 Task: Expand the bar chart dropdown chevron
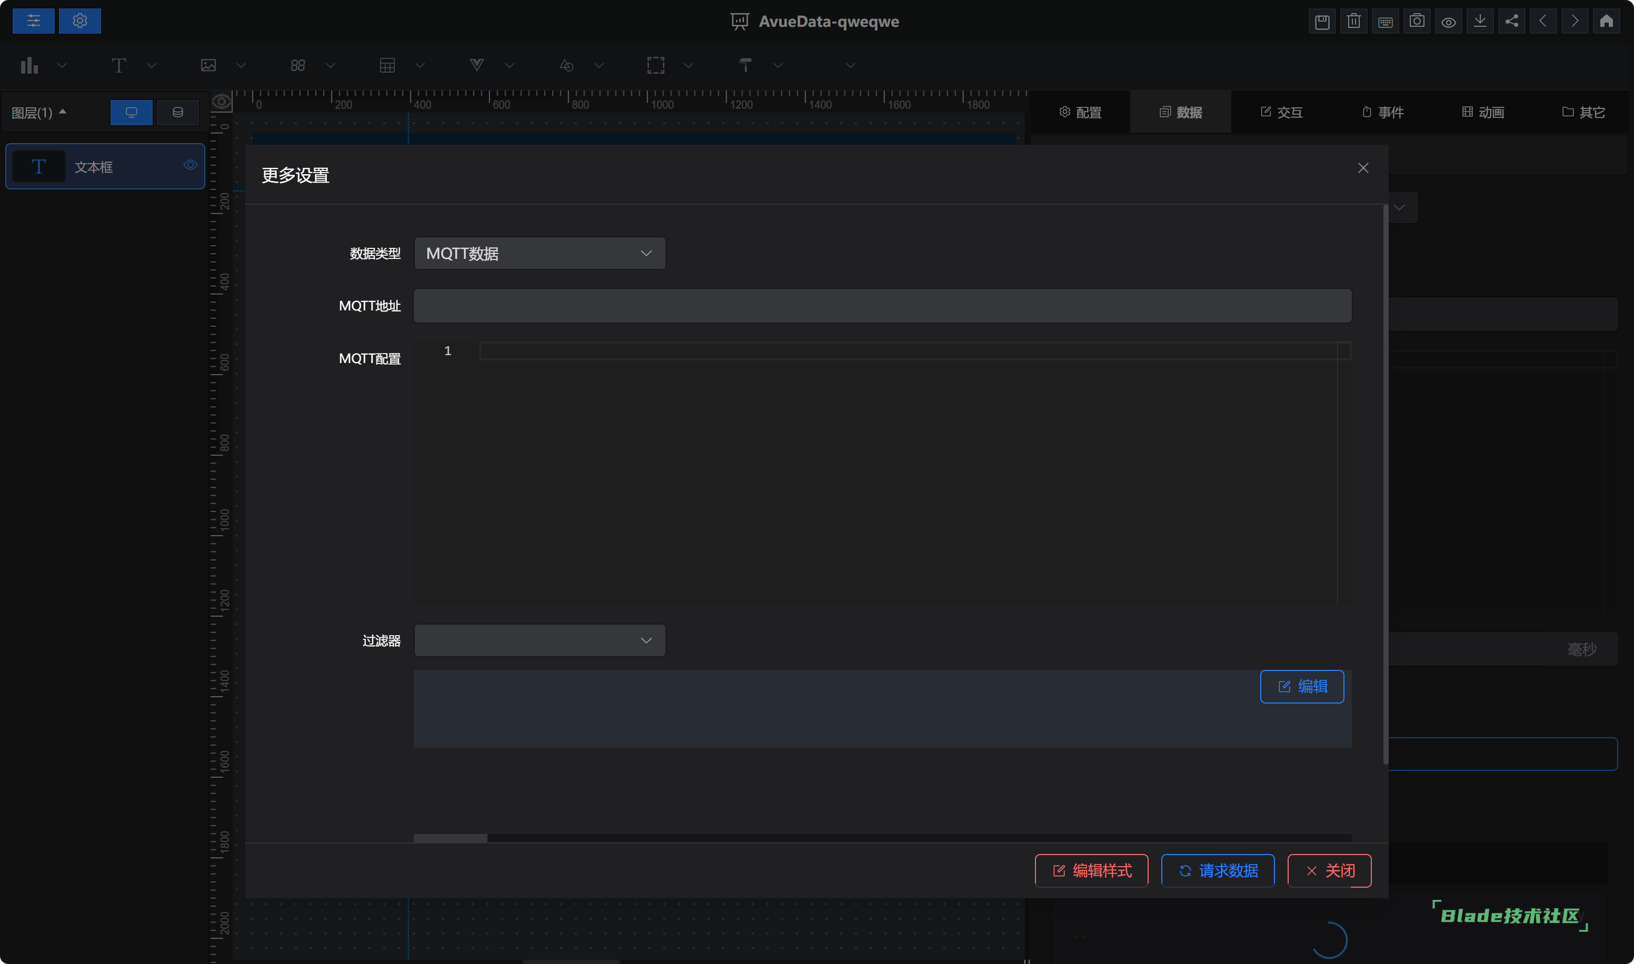click(62, 65)
